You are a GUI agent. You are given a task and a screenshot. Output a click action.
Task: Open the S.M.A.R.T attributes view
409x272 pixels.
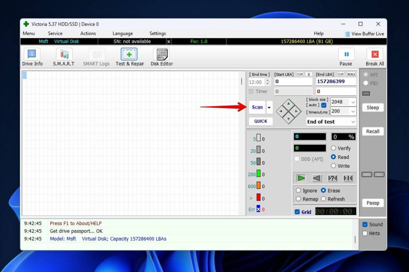pyautogui.click(x=63, y=56)
